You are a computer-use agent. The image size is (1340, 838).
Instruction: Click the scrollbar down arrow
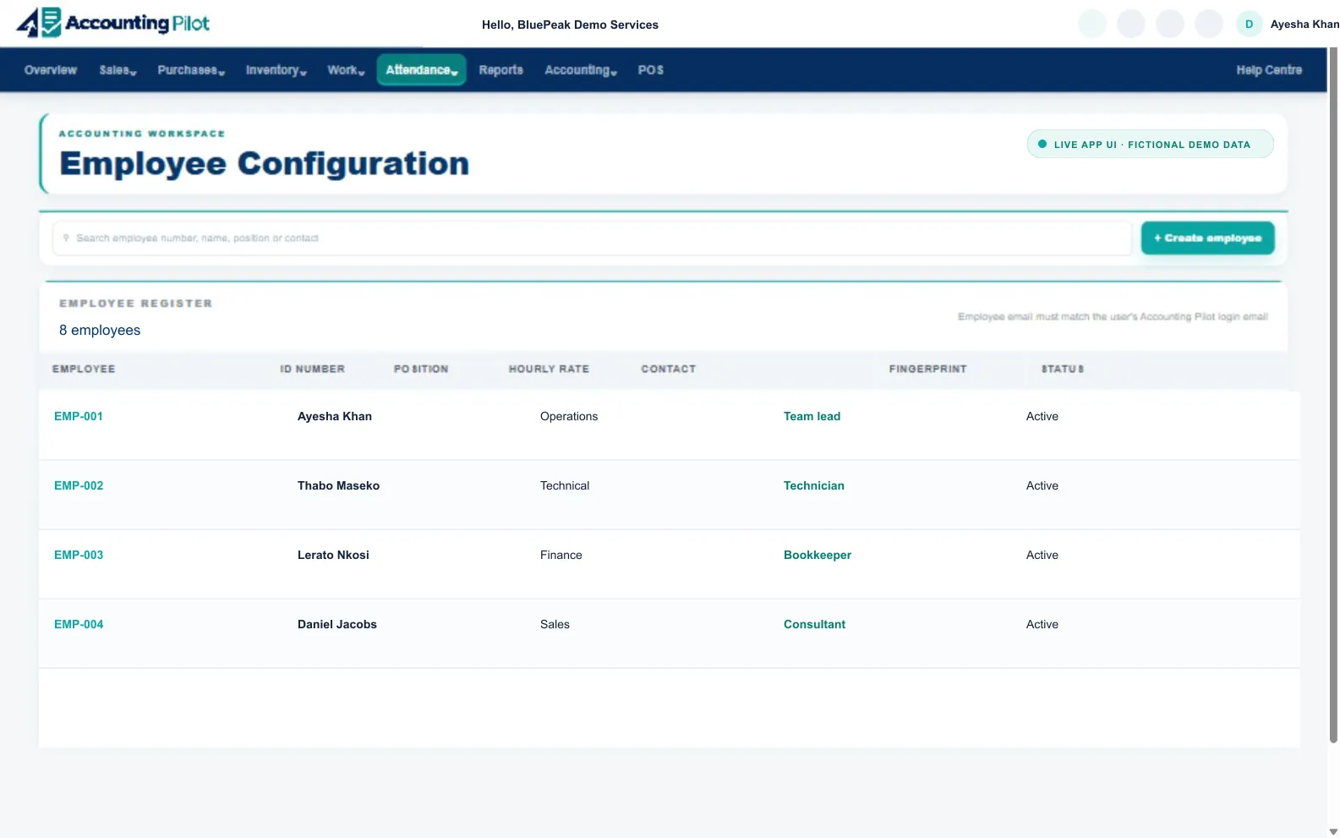click(1333, 831)
